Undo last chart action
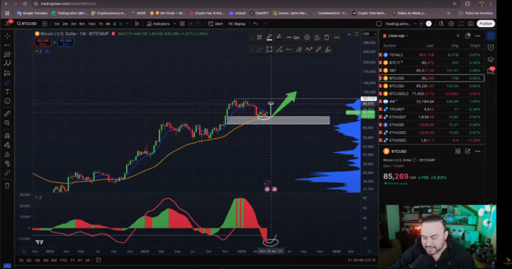The height and width of the screenshot is (269, 512). (x=255, y=24)
